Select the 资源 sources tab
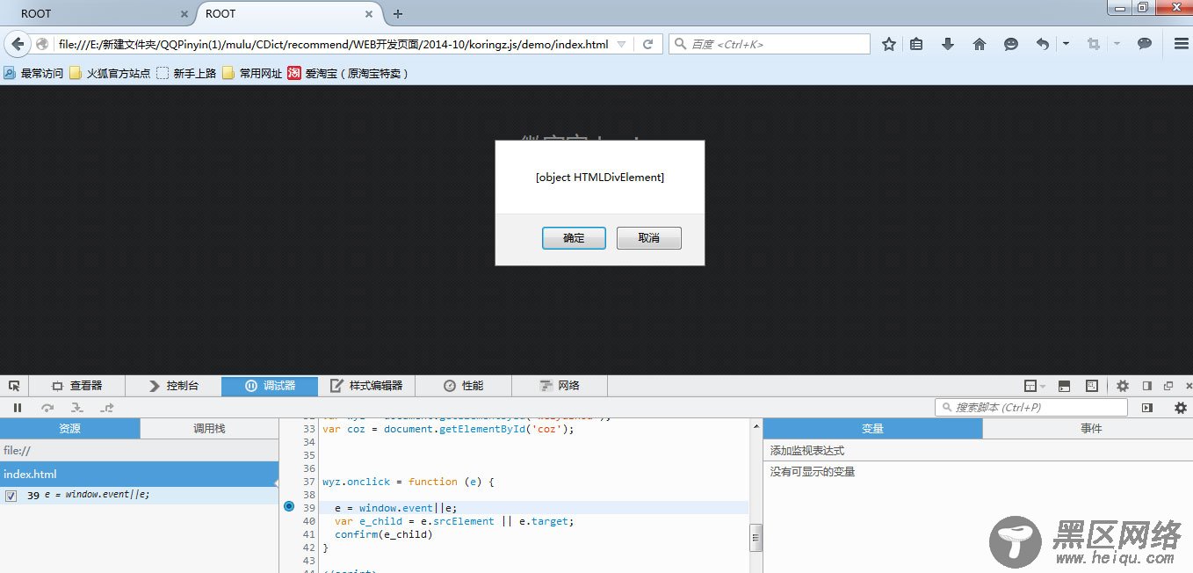This screenshot has width=1193, height=573. (x=69, y=429)
